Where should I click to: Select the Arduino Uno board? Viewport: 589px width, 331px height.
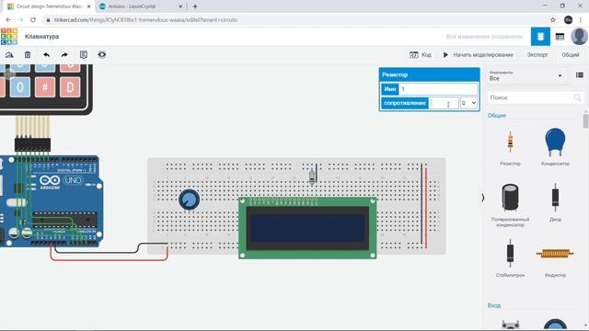click(51, 201)
